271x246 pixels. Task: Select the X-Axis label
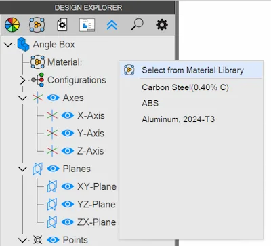point(91,115)
